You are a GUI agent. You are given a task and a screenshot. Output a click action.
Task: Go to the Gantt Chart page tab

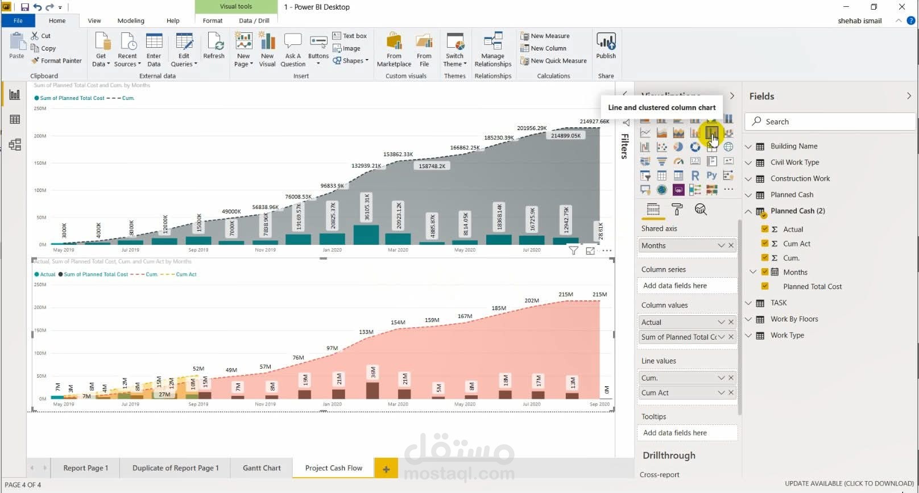(262, 468)
